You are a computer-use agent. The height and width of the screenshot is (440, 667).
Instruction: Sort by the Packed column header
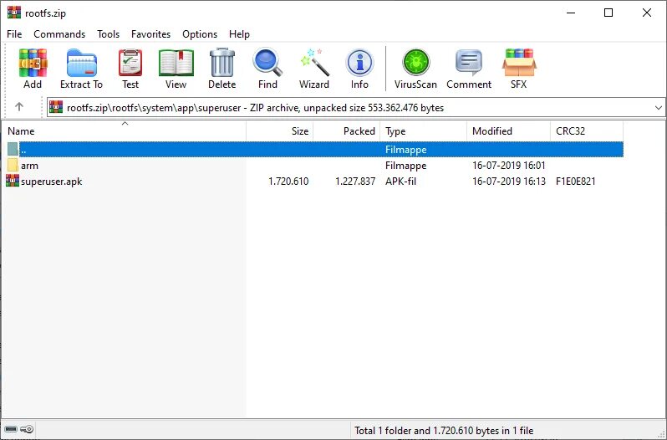347,131
